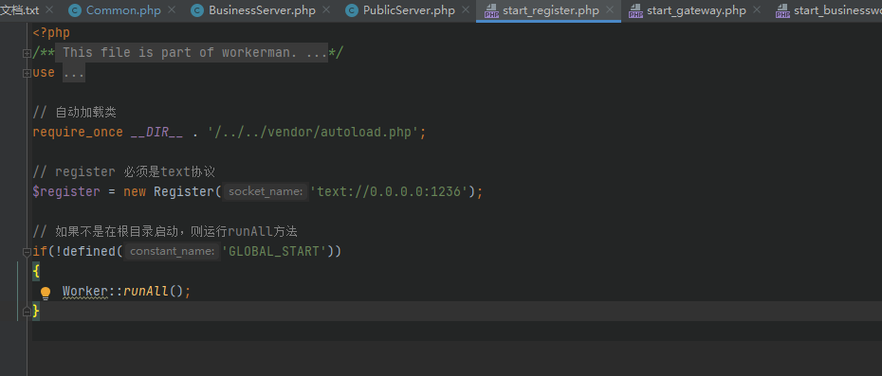Click the constant_name parameter hint
Image resolution: width=882 pixels, height=376 pixels.
172,251
